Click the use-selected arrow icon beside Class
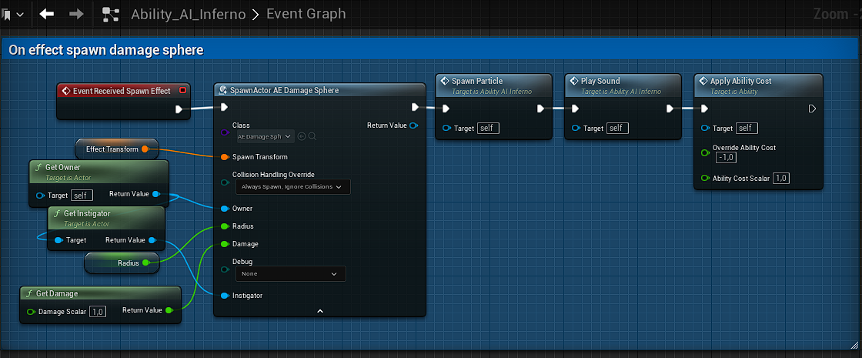This screenshot has height=358, width=862. pos(302,136)
